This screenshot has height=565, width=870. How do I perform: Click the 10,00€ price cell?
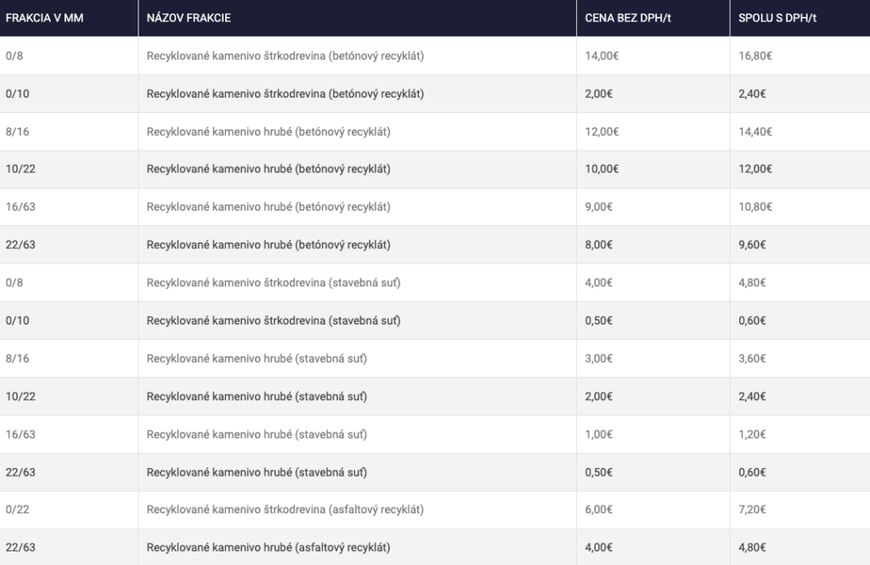[x=653, y=169]
